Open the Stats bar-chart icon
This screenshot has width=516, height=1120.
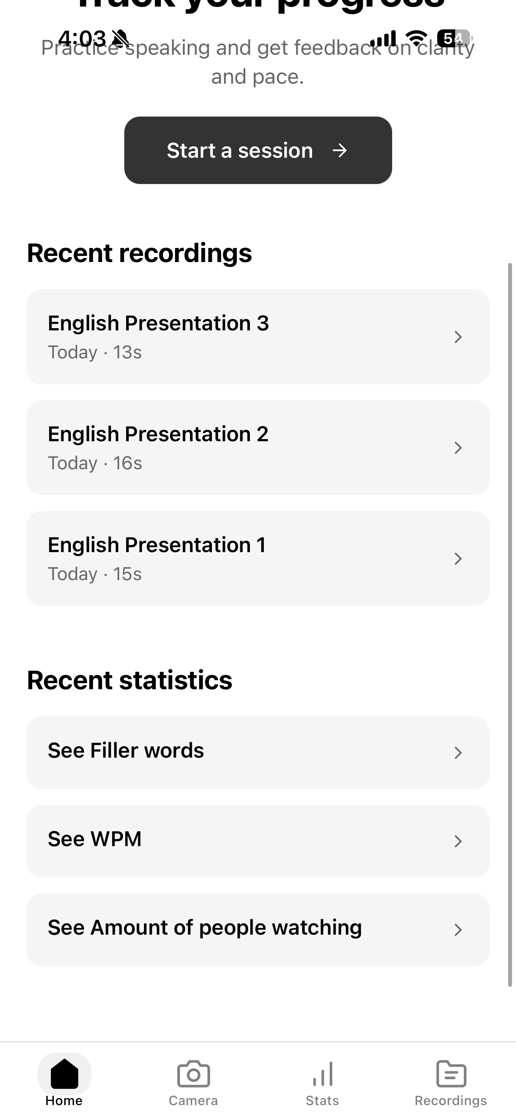[x=323, y=1074]
